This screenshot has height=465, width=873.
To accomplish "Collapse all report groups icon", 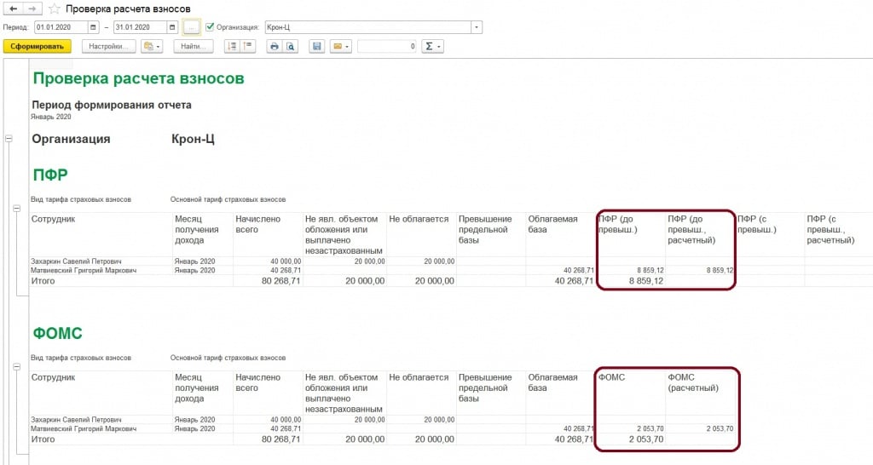I will coord(246,46).
